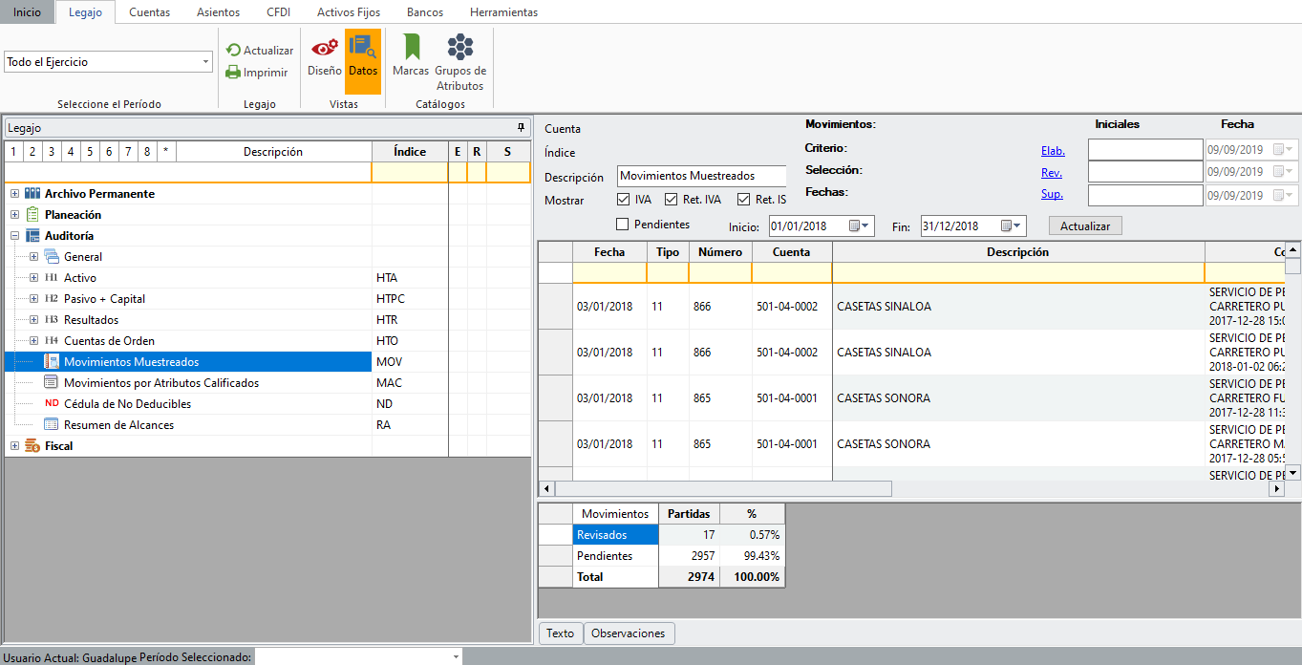Click the horizontal scrollbar of movements grid
The image size is (1302, 665).
(x=722, y=489)
